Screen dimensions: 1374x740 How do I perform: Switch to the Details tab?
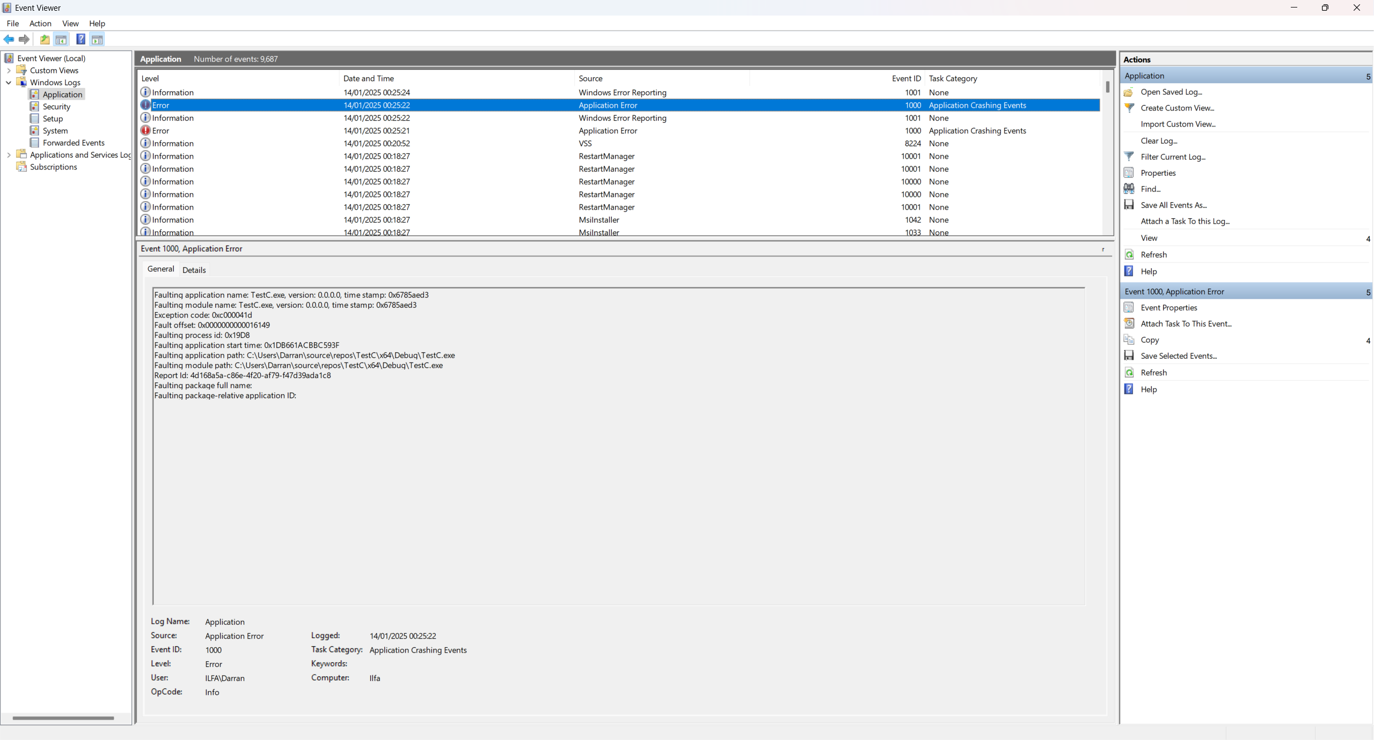pyautogui.click(x=194, y=270)
